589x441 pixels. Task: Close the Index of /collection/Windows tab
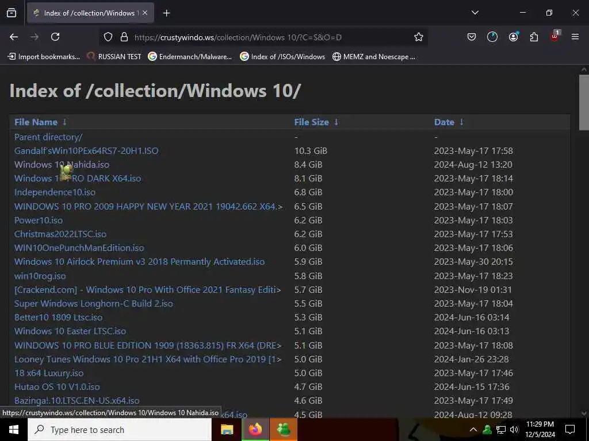(x=145, y=13)
